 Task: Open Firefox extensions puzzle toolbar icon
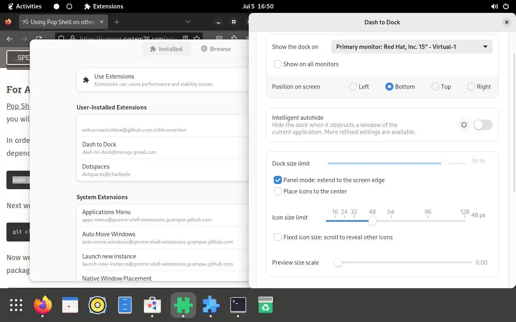point(234,39)
